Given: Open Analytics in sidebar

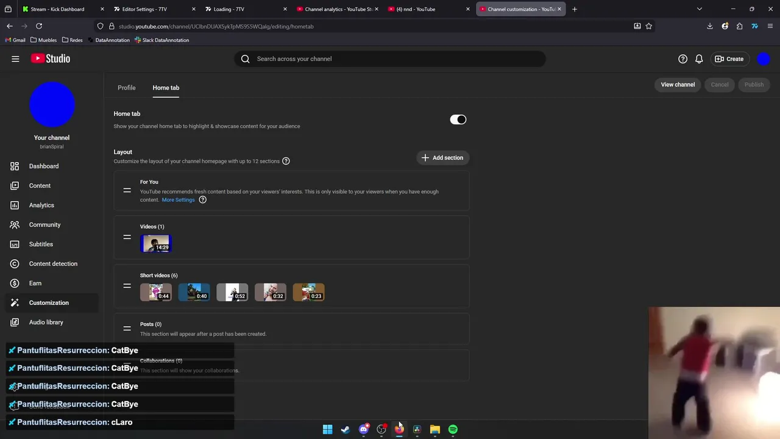Looking at the screenshot, I should tap(52, 205).
